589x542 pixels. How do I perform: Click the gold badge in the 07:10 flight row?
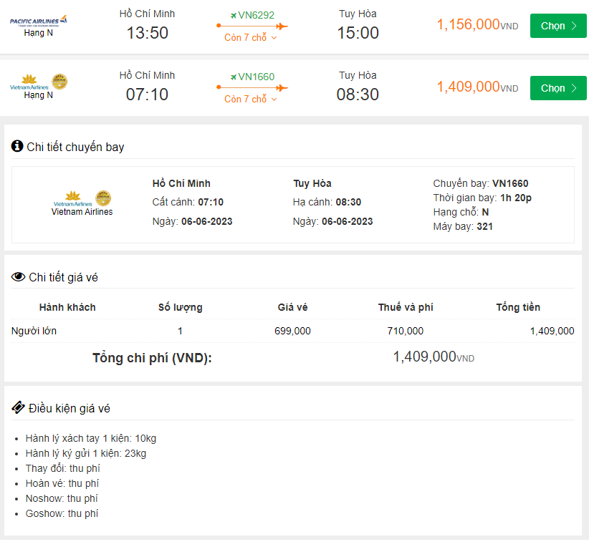point(60,82)
